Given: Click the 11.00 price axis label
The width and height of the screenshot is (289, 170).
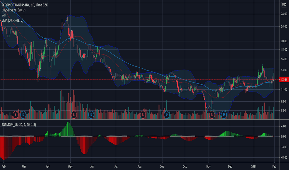Looking at the screenshot, I should point(284,90).
